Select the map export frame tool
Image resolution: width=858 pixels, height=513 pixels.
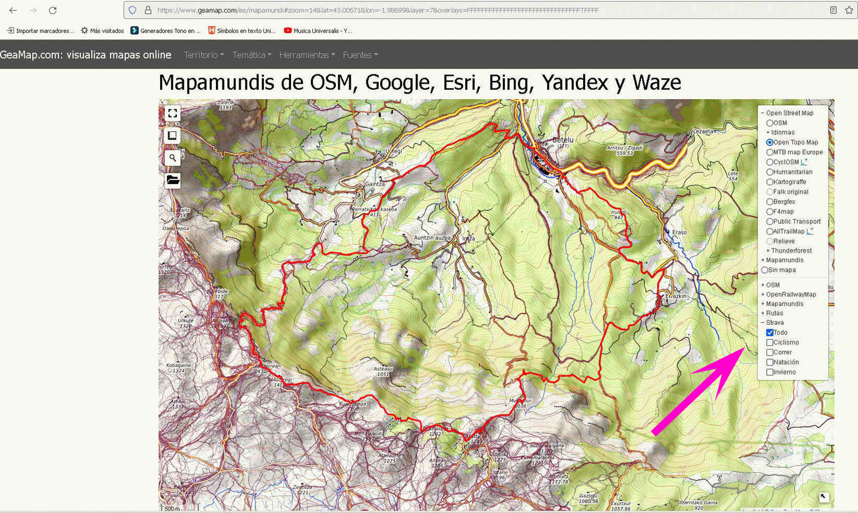[172, 135]
